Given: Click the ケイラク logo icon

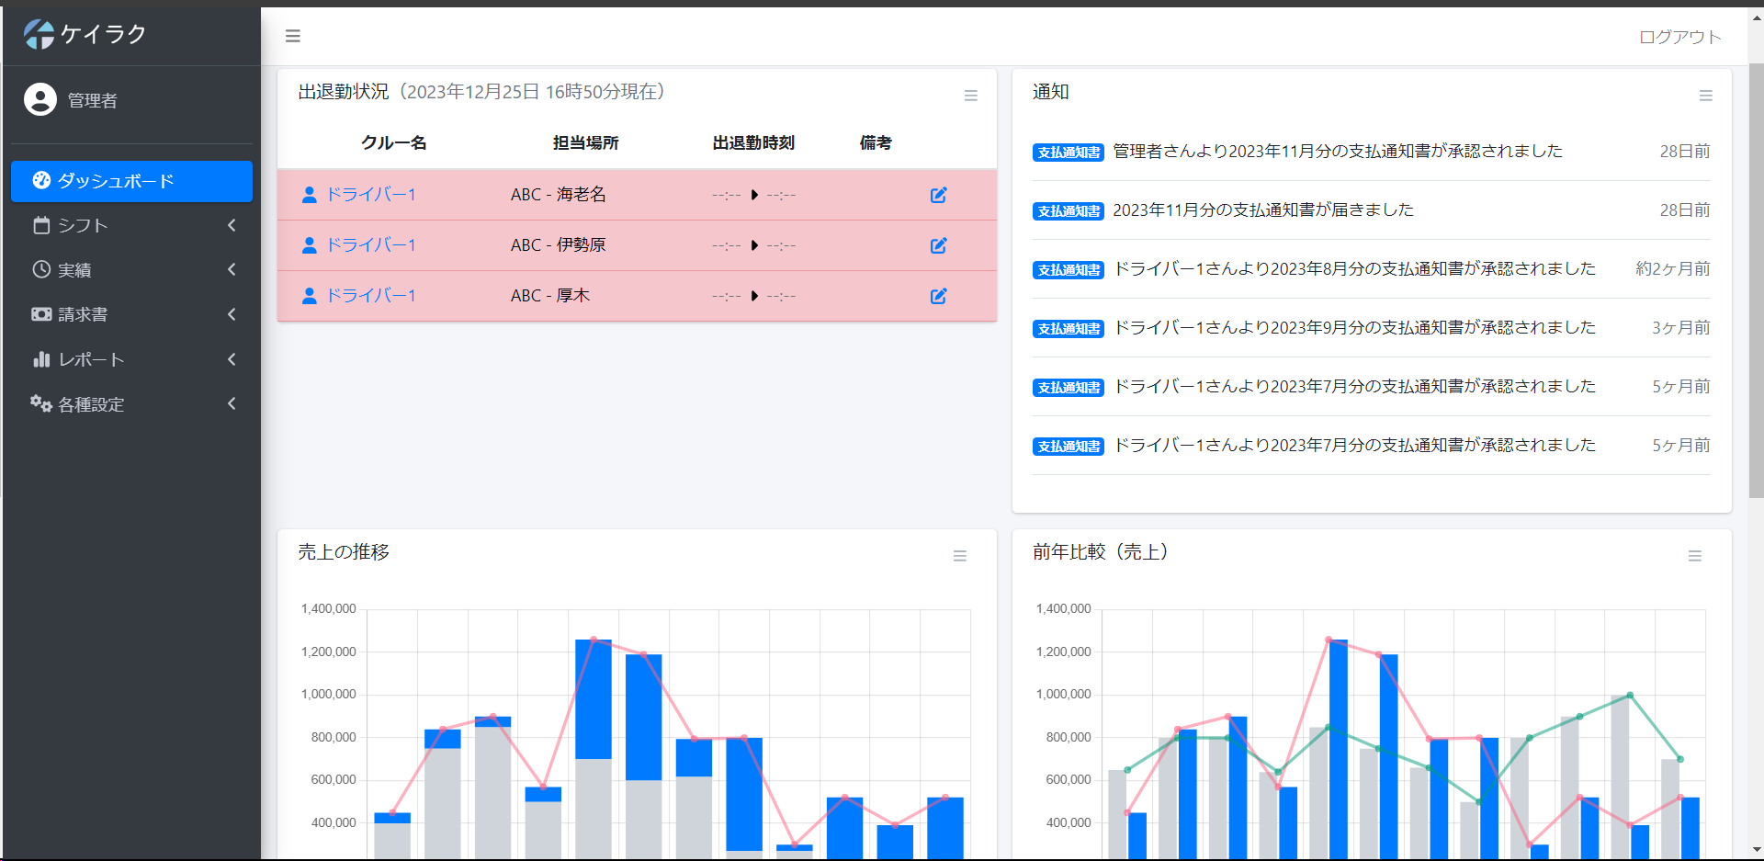Looking at the screenshot, I should 40,34.
